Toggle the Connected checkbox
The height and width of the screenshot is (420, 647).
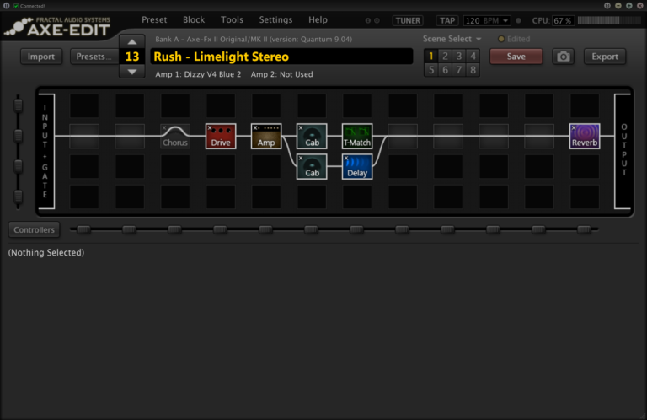[16, 6]
